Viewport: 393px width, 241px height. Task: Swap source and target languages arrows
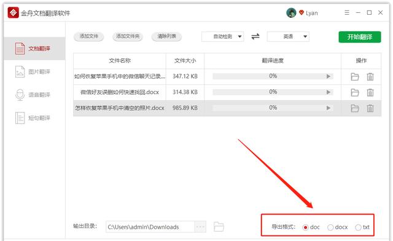click(x=255, y=37)
